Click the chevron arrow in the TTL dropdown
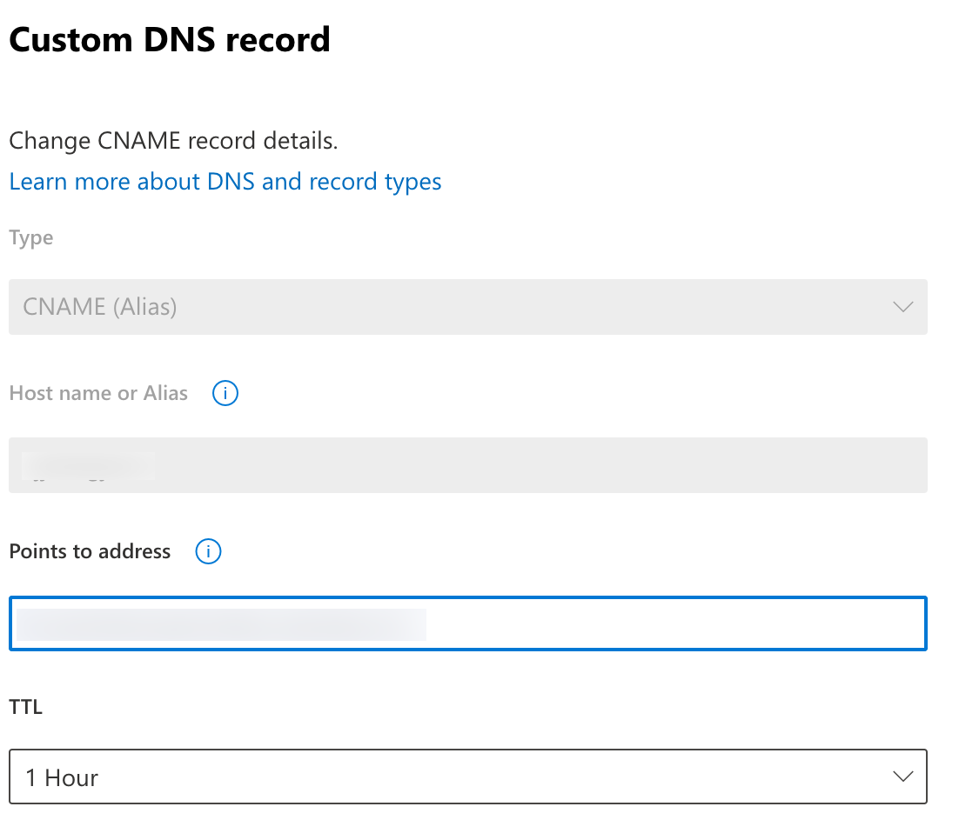 point(903,777)
